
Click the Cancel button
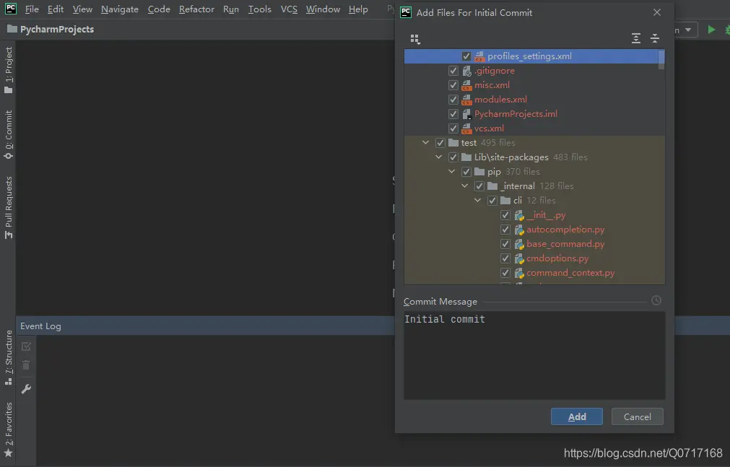click(637, 416)
